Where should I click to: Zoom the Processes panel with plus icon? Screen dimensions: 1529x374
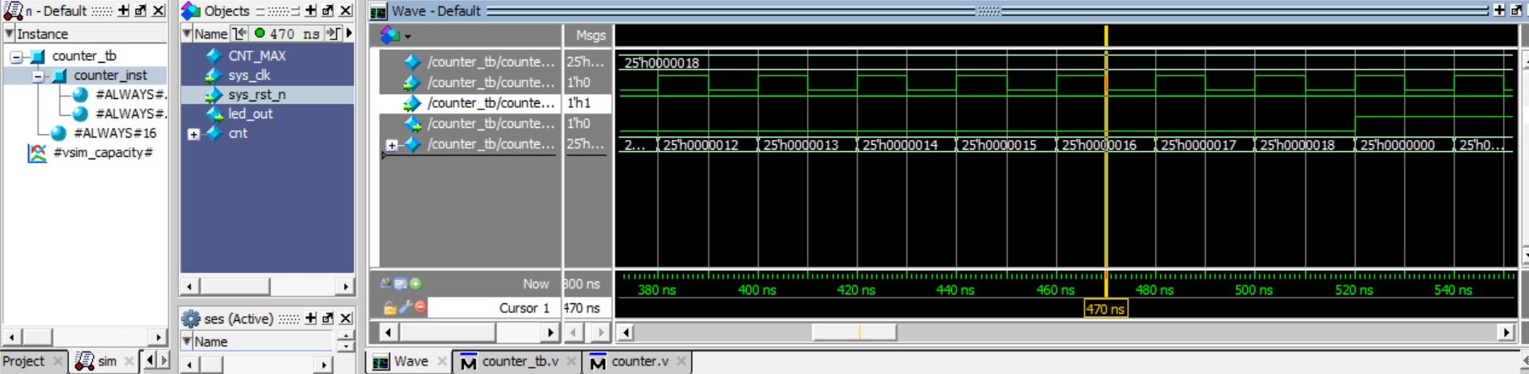310,319
